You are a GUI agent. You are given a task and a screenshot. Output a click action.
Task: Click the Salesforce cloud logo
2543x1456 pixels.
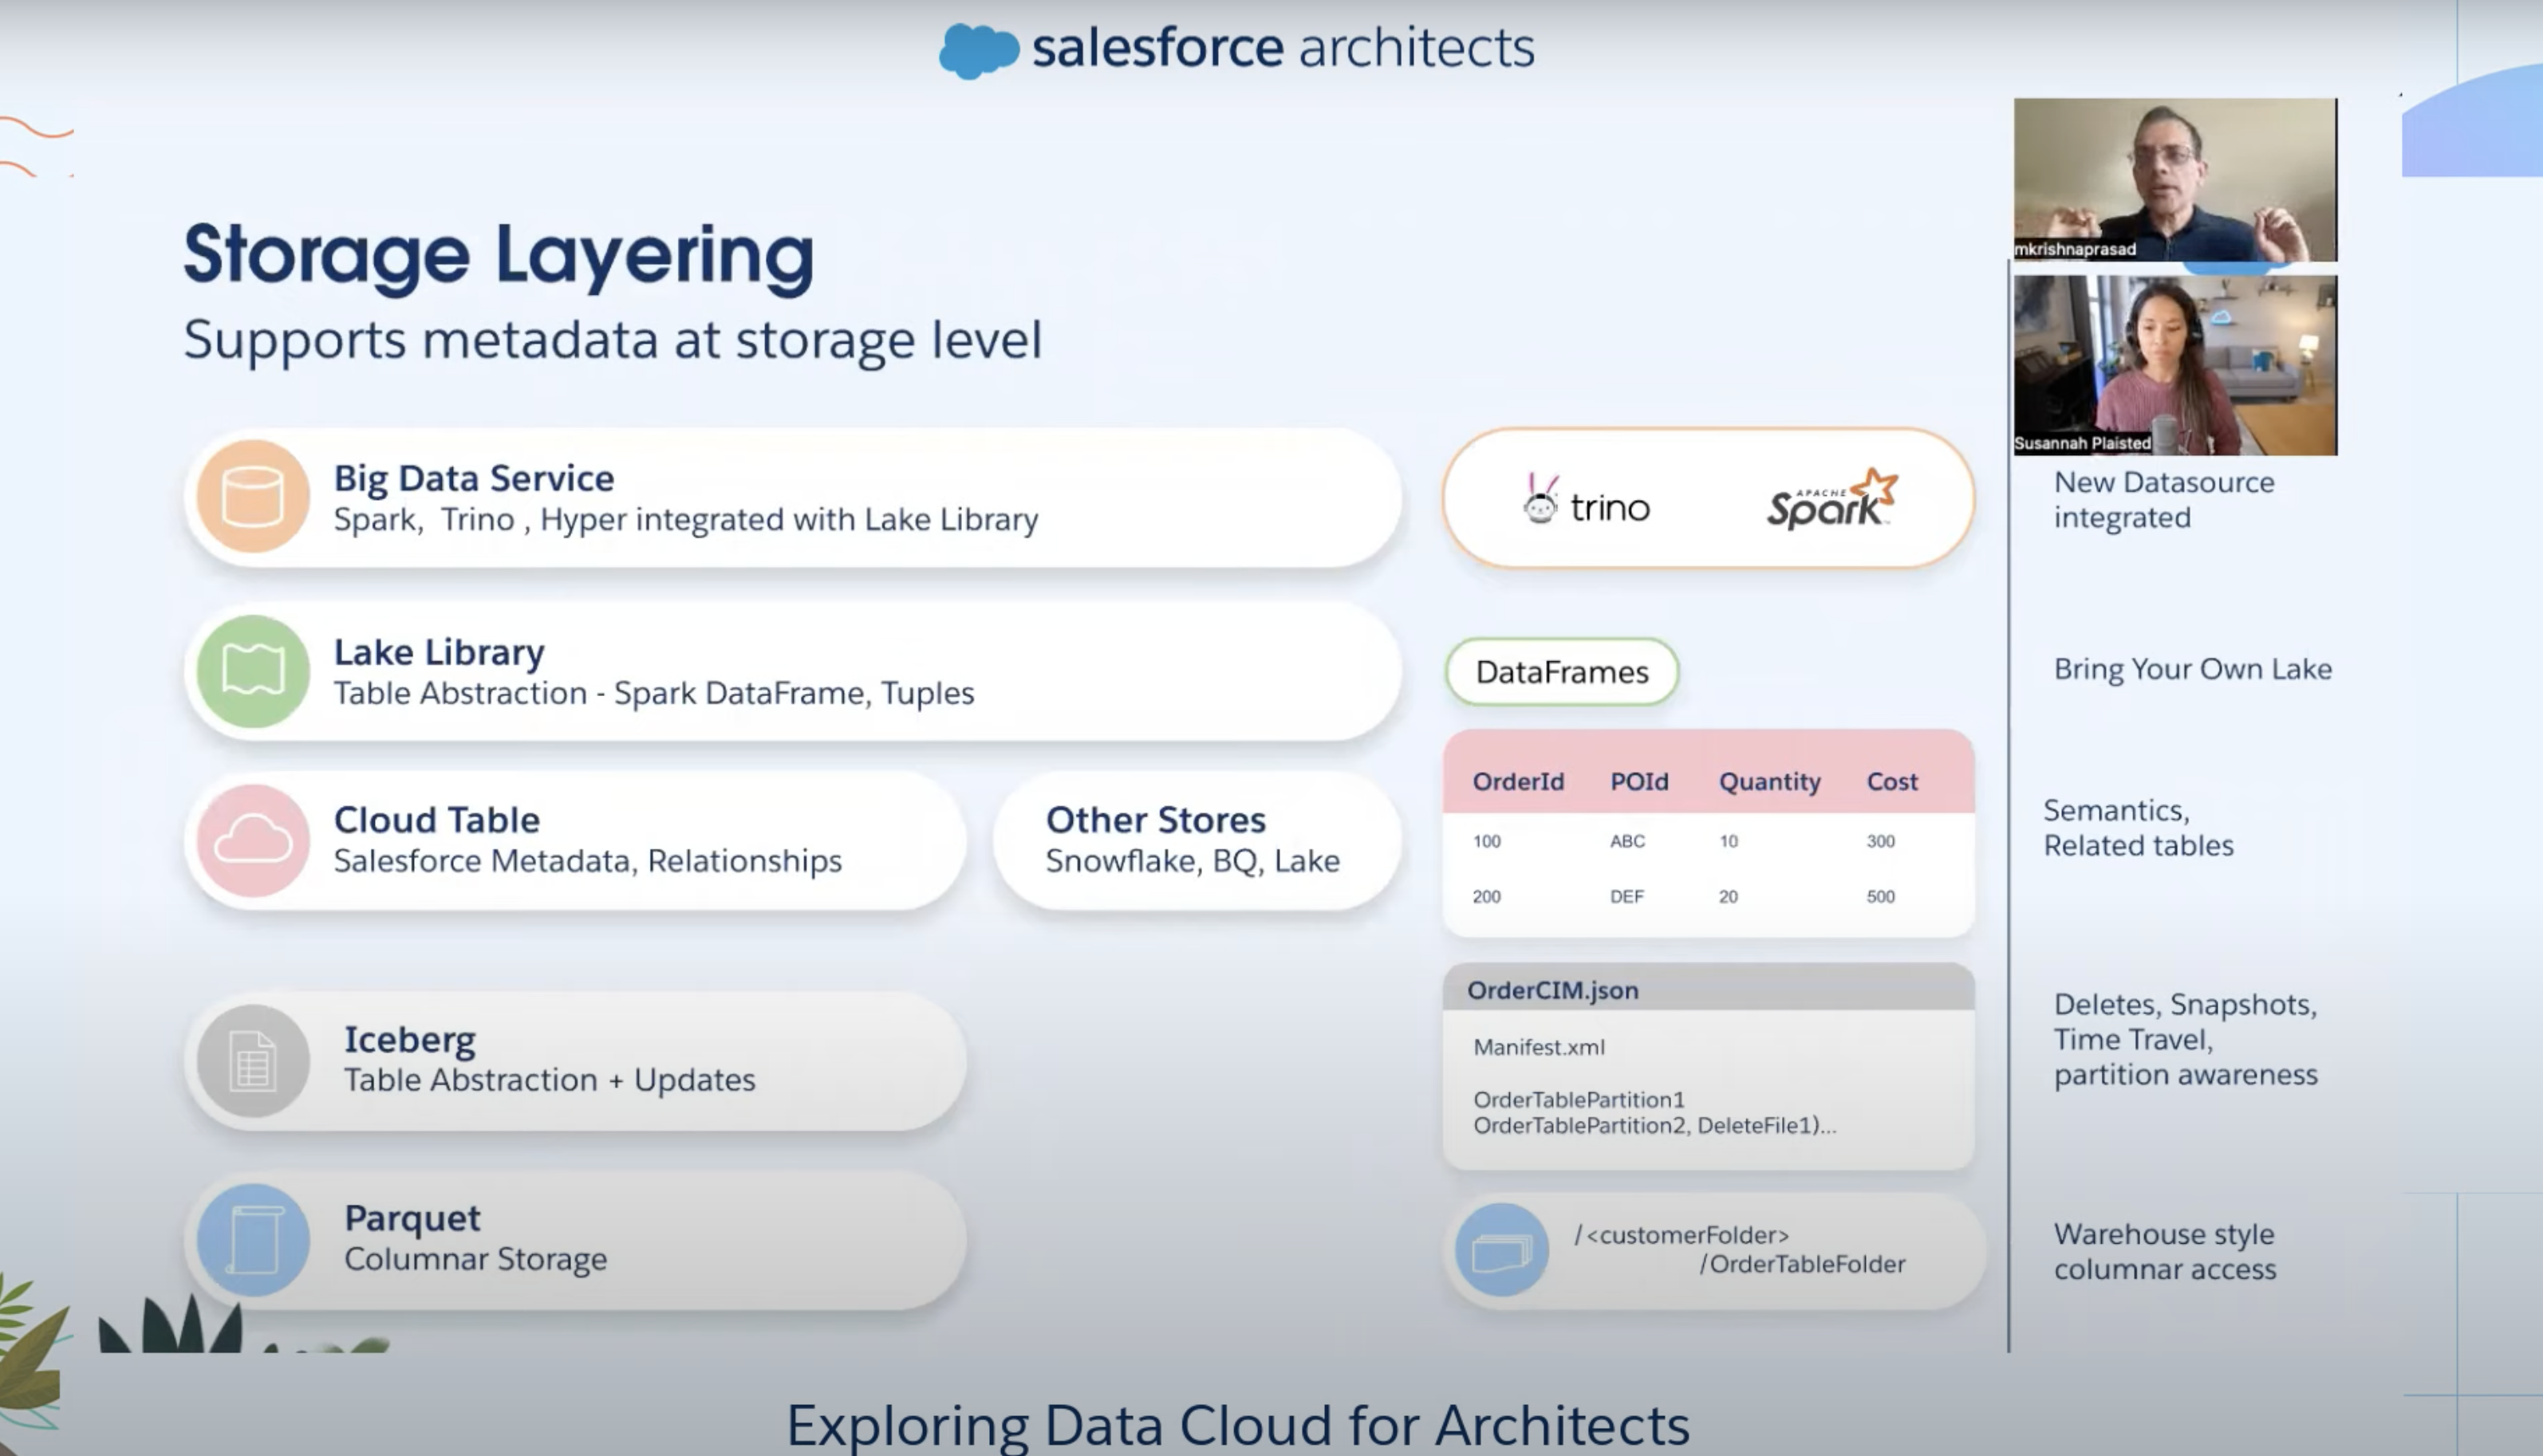tap(979, 50)
